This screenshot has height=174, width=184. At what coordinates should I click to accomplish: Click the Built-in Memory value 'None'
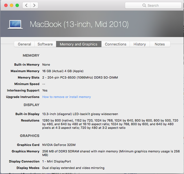[x=46, y=65]
